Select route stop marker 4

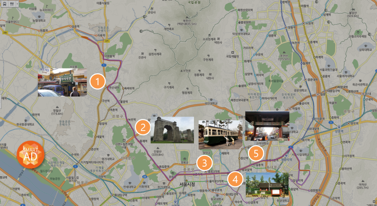pyautogui.click(x=235, y=180)
